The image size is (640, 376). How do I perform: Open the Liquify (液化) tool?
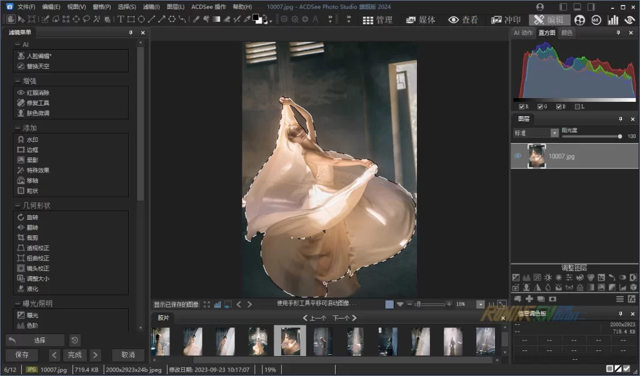coord(32,289)
